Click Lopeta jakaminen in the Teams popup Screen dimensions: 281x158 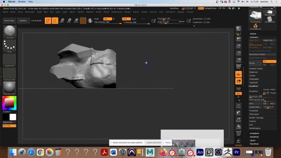[154, 143]
